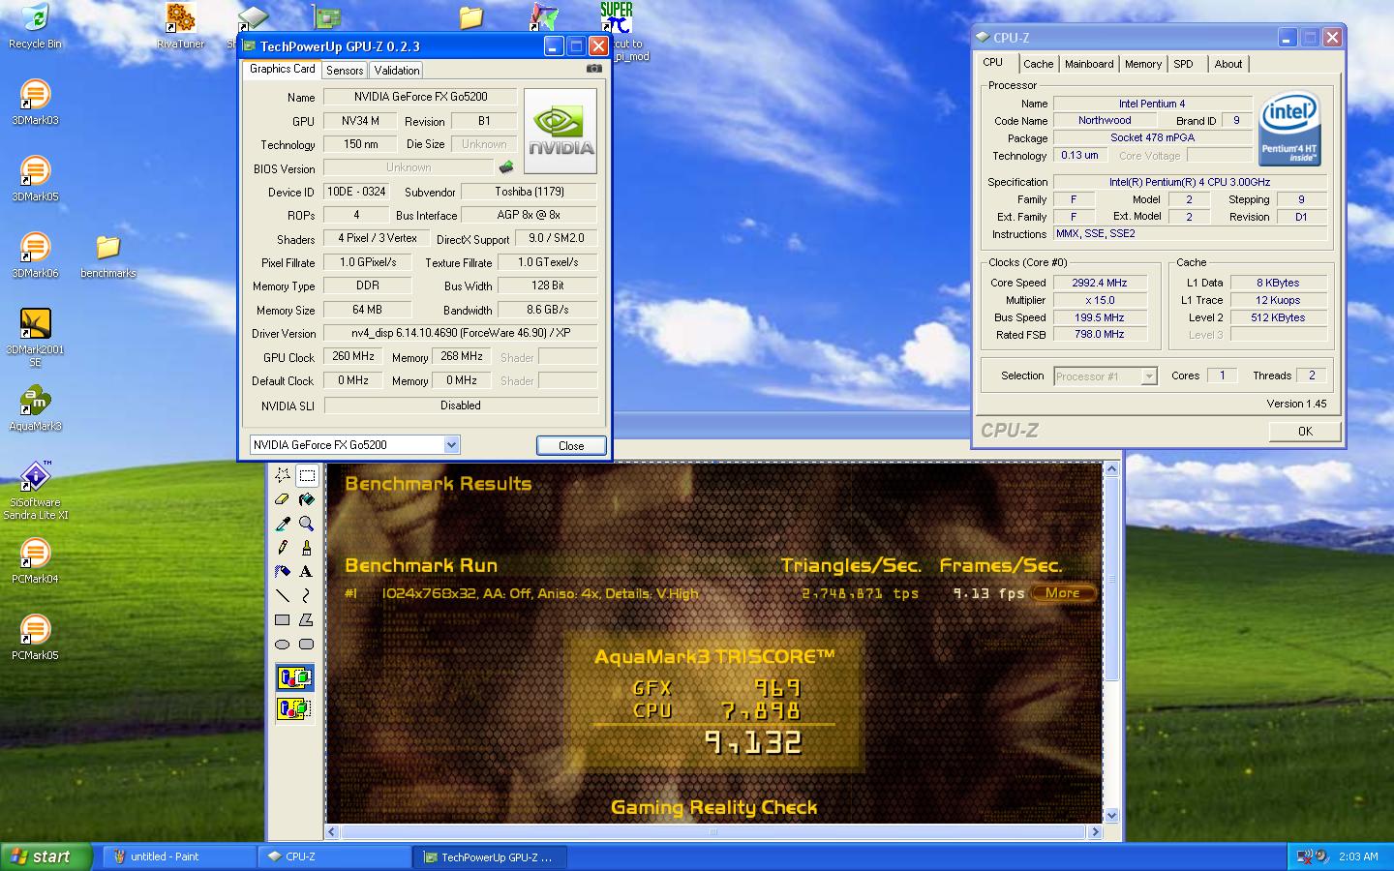Click the Core Speed value in CPU-Z
The image size is (1394, 871).
(1100, 283)
